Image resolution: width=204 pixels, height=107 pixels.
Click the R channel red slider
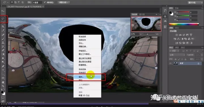coord(183,12)
